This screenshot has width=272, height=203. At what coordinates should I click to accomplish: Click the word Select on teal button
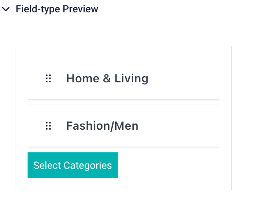(x=47, y=166)
